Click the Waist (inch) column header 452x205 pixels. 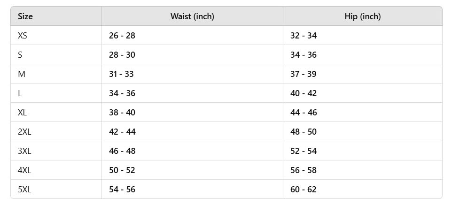192,16
